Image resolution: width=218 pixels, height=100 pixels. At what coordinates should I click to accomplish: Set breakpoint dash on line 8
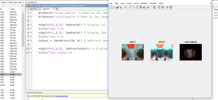pyautogui.click(x=31, y=41)
